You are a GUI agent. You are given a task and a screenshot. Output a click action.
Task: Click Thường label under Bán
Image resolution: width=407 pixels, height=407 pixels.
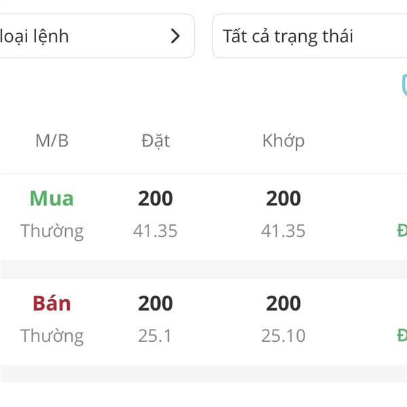click(x=52, y=336)
